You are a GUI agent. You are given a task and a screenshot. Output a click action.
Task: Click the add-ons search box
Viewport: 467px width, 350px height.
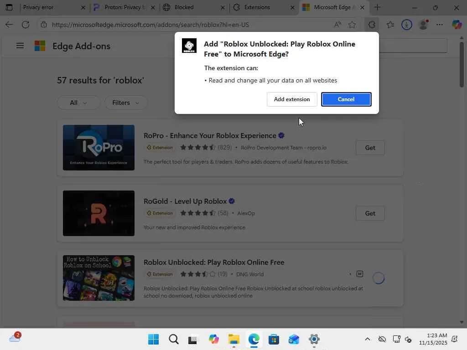413,46
